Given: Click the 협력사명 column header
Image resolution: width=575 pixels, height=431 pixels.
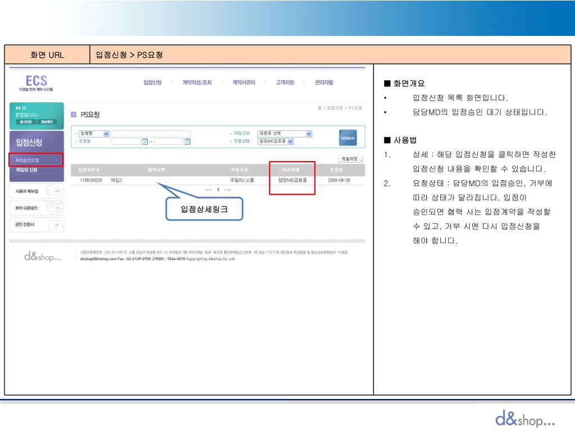Looking at the screenshot, I should click(x=157, y=170).
